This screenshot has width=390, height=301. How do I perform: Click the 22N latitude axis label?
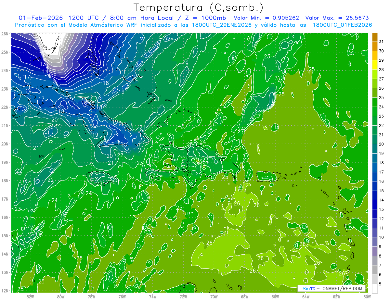(5, 107)
